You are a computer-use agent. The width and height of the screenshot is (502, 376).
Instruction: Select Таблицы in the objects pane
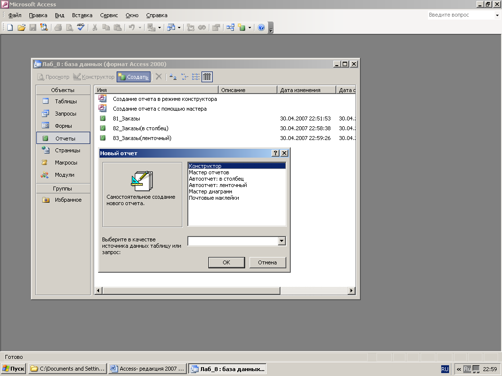[63, 101]
